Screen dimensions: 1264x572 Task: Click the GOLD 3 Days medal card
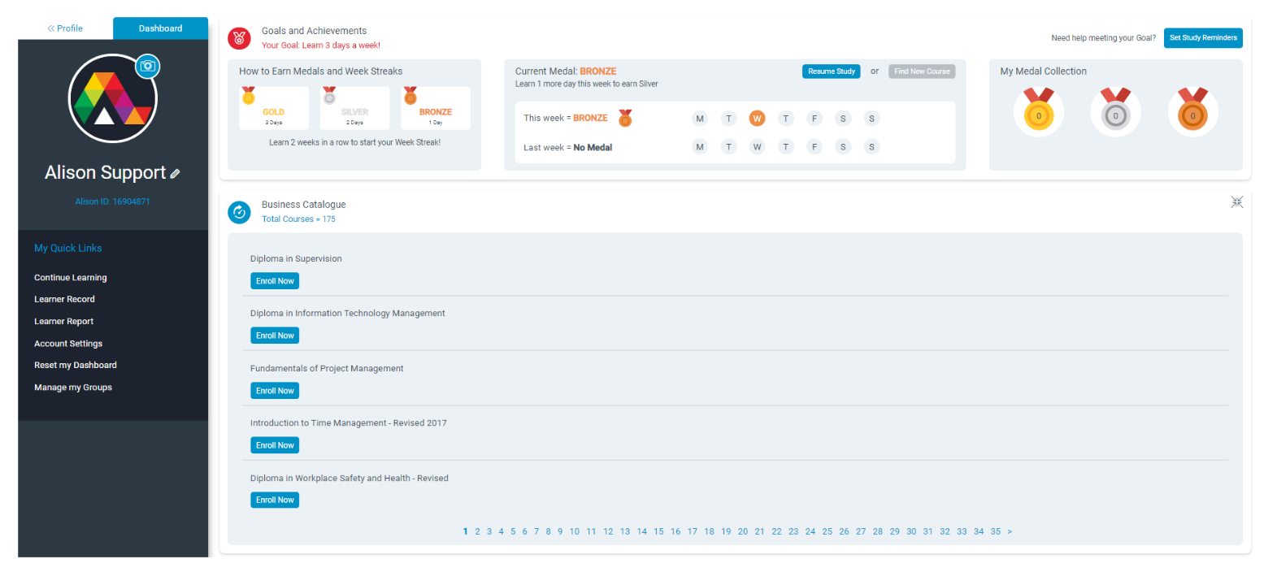pos(274,108)
